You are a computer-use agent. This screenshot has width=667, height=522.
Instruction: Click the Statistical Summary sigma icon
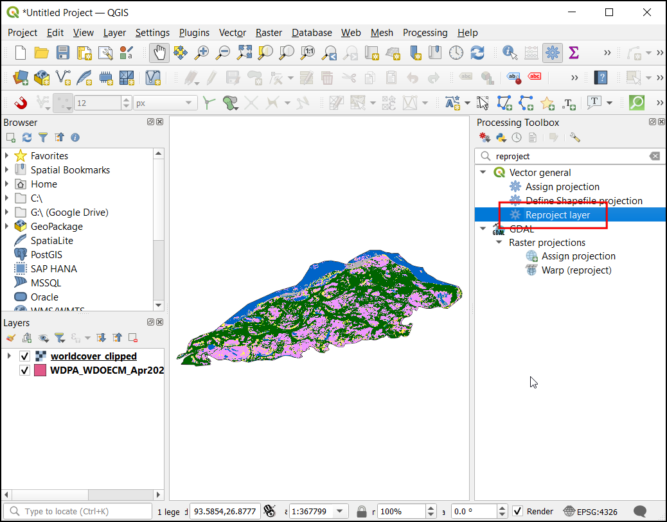tap(574, 53)
